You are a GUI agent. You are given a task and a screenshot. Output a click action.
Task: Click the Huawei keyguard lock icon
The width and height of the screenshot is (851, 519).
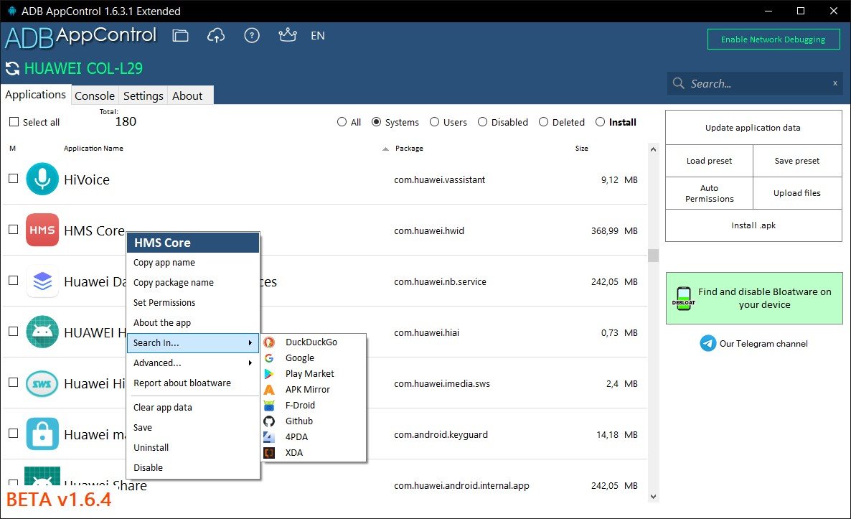coord(42,434)
